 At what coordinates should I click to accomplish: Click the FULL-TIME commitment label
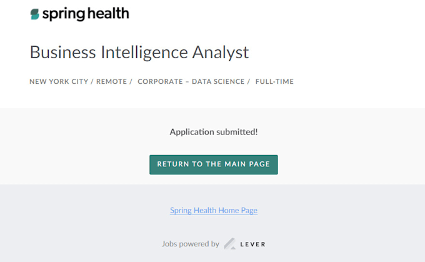pyautogui.click(x=274, y=82)
